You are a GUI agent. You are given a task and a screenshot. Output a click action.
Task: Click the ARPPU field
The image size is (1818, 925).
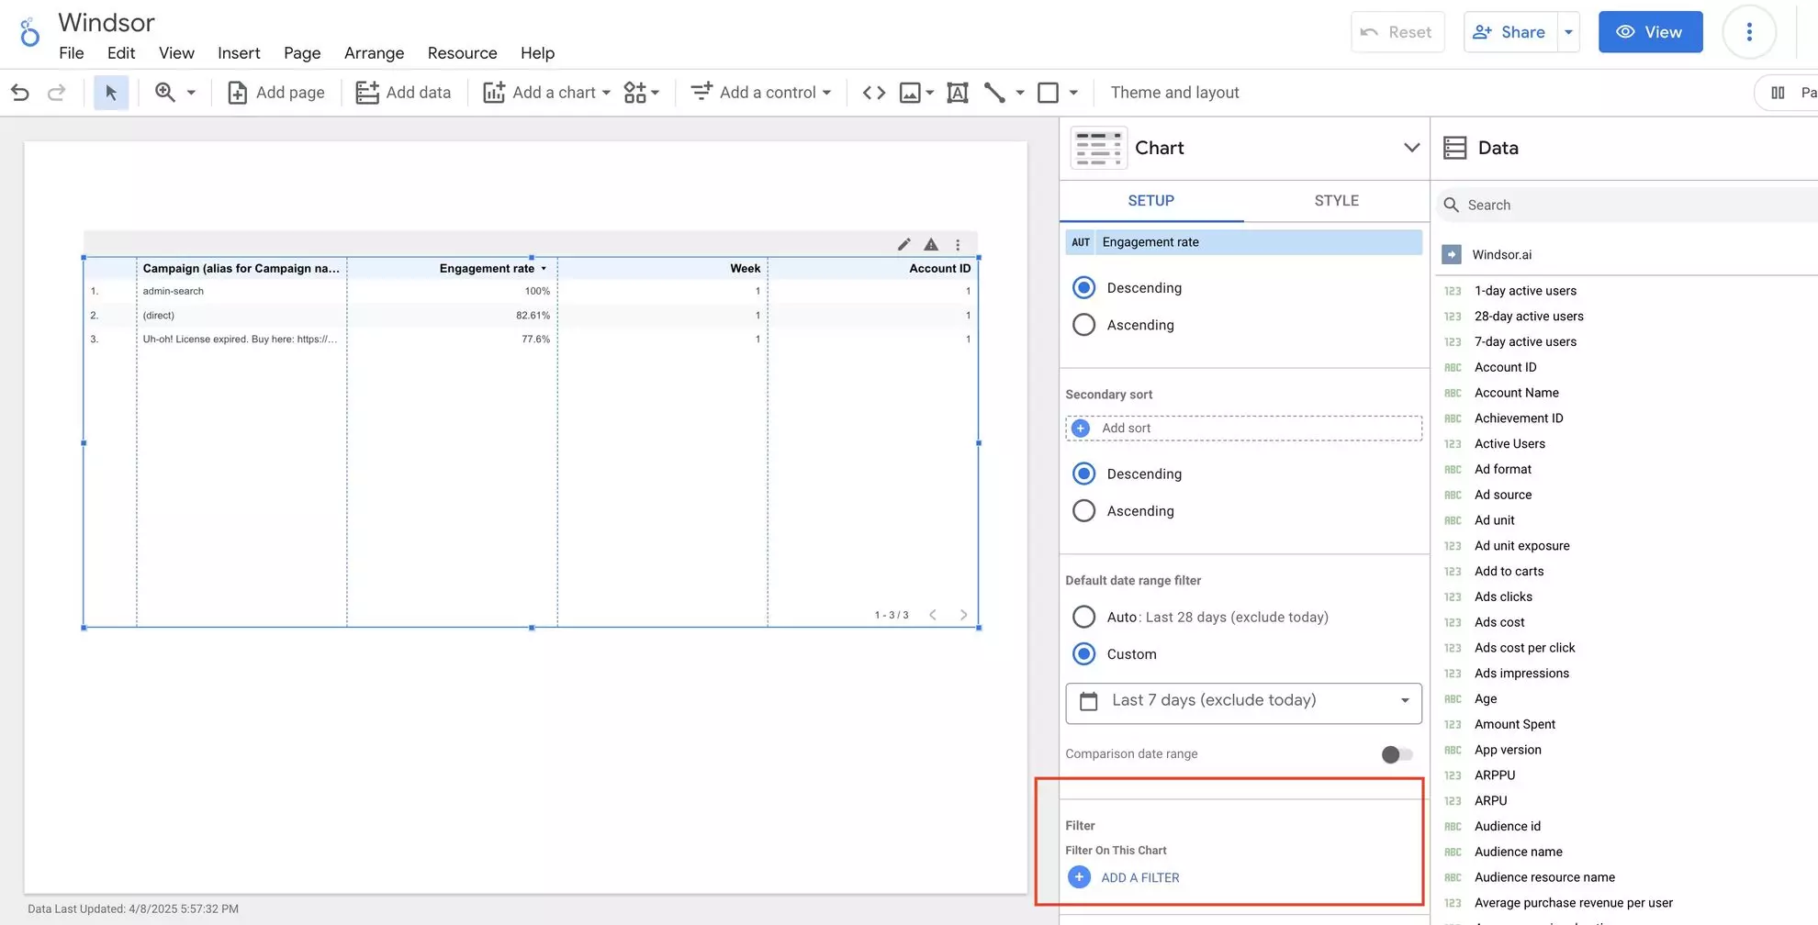1495,775
